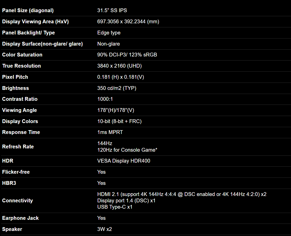Select the 31.5” SS IPS value

coord(112,11)
